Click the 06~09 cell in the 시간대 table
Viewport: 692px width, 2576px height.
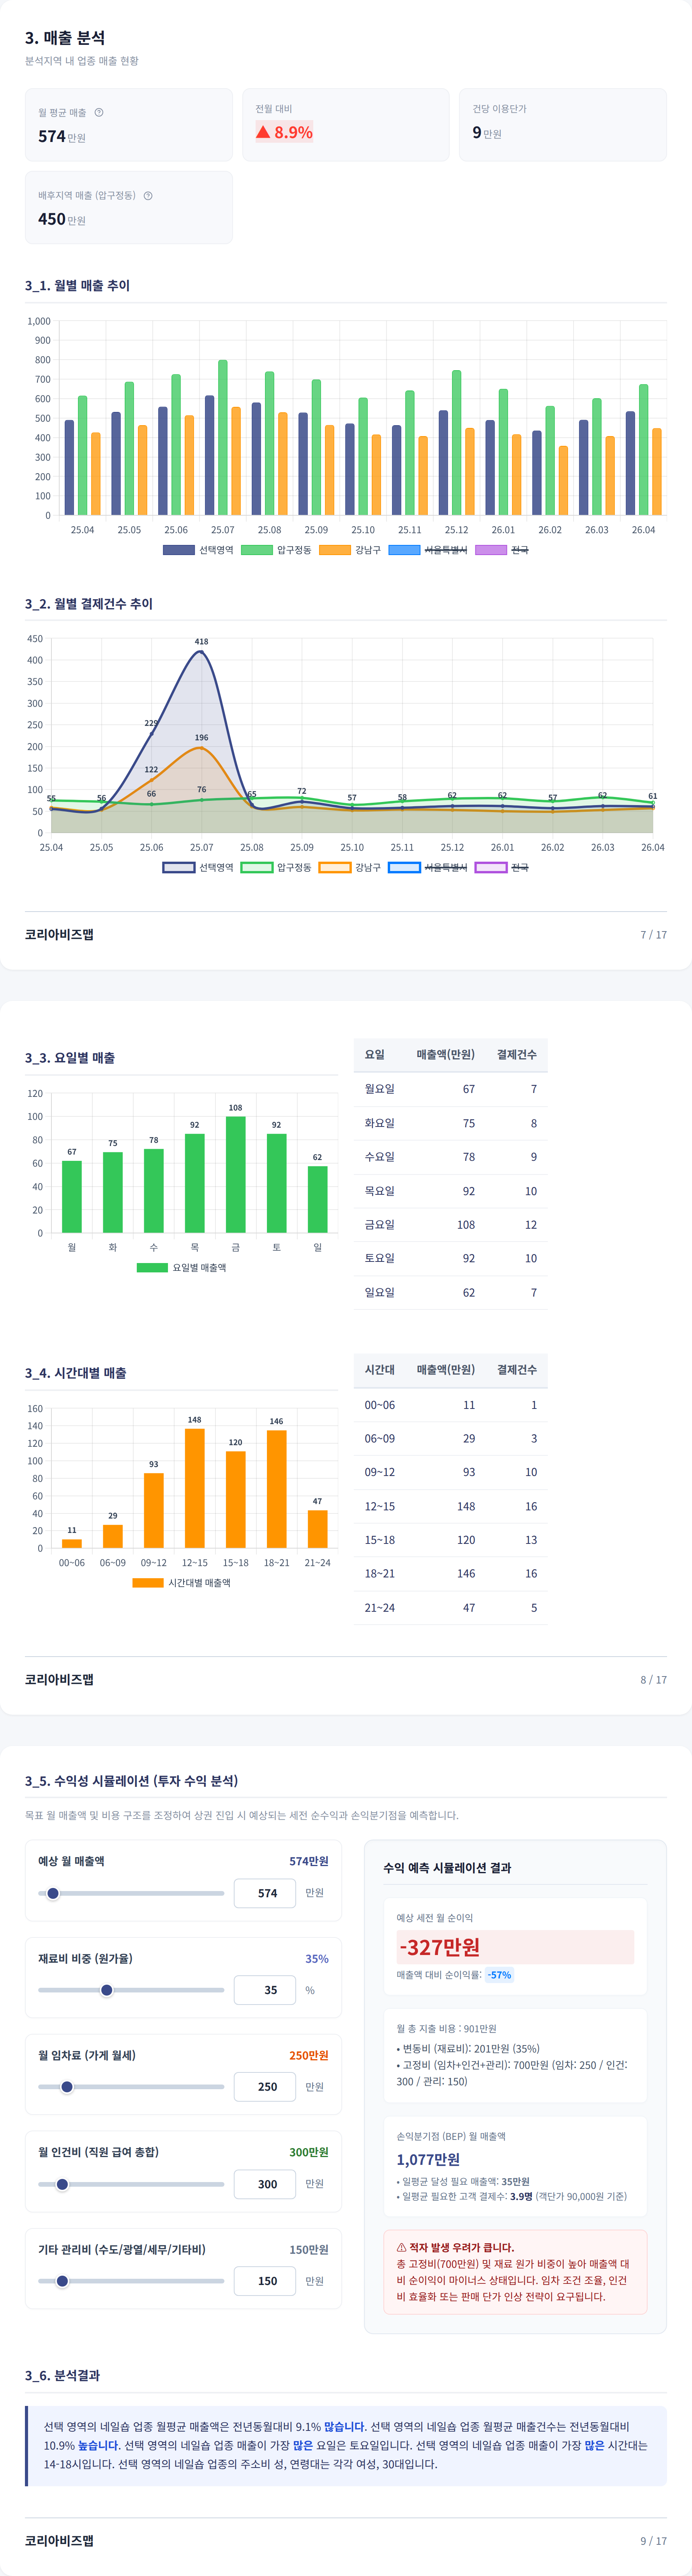point(380,1439)
